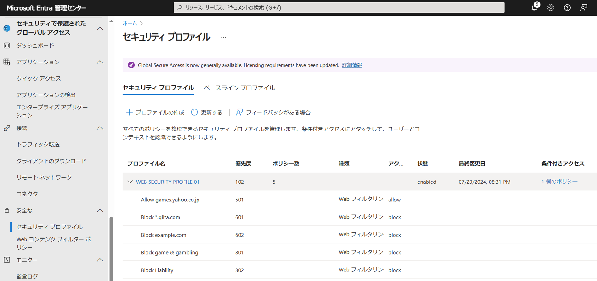
Task: Collapse the 安全な section
Action: pyautogui.click(x=100, y=210)
